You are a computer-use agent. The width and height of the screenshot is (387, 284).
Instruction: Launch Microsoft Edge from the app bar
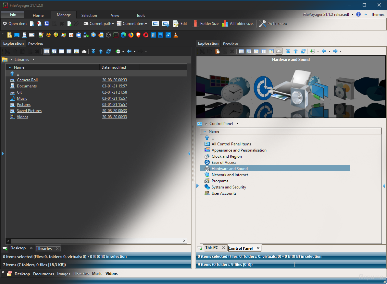(123, 35)
